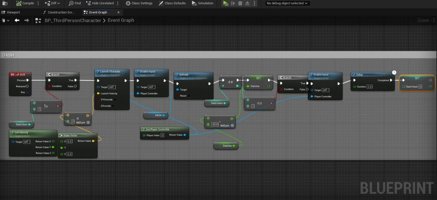
Task: Click the Released execution pin on Left Shift
Action: pyautogui.click(x=27, y=86)
